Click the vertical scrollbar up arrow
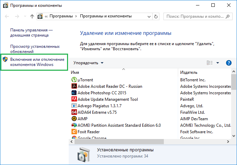The height and width of the screenshot is (165, 237). point(234,71)
